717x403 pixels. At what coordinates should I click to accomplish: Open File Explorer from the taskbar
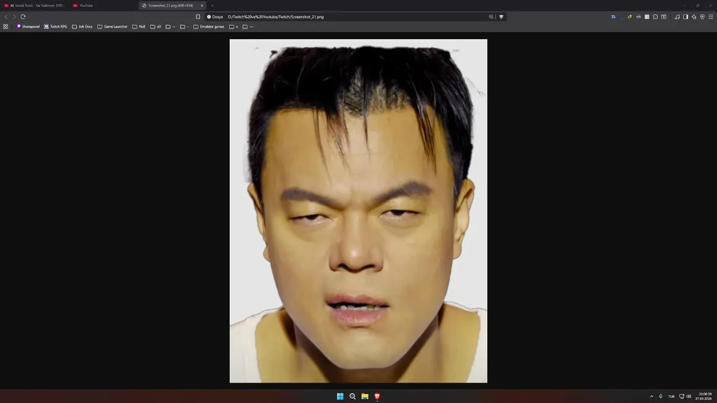tap(365, 396)
